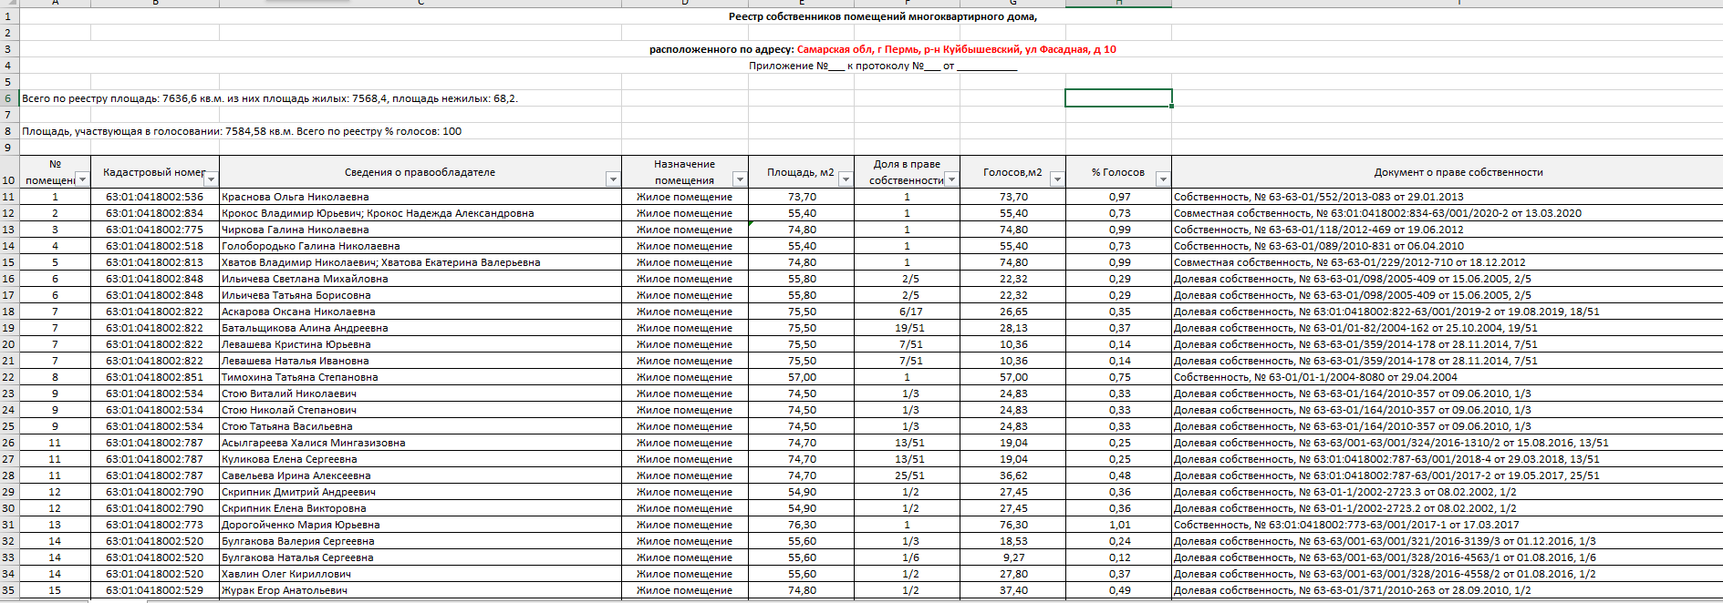
Task: Click the Документ о праве собственности header
Action: (1458, 172)
